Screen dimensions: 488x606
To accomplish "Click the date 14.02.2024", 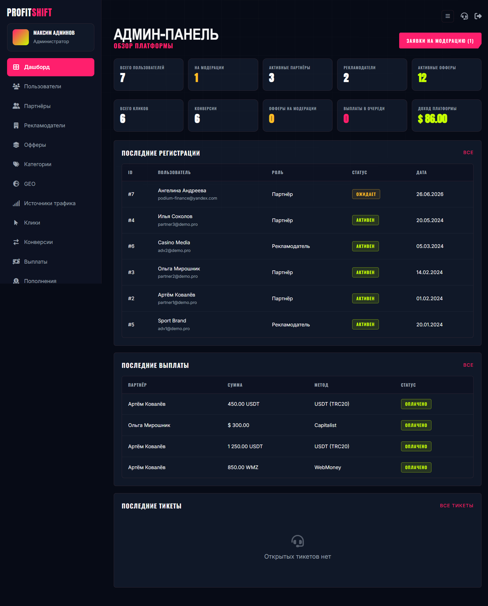I will [429, 272].
